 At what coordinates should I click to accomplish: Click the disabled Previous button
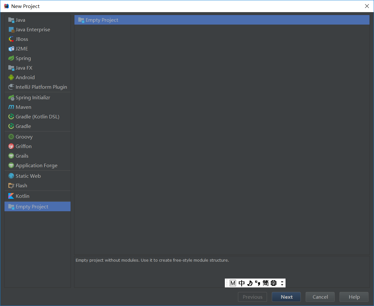[252, 297]
